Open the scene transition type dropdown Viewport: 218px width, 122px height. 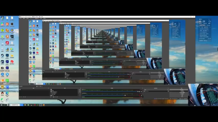click(155, 90)
